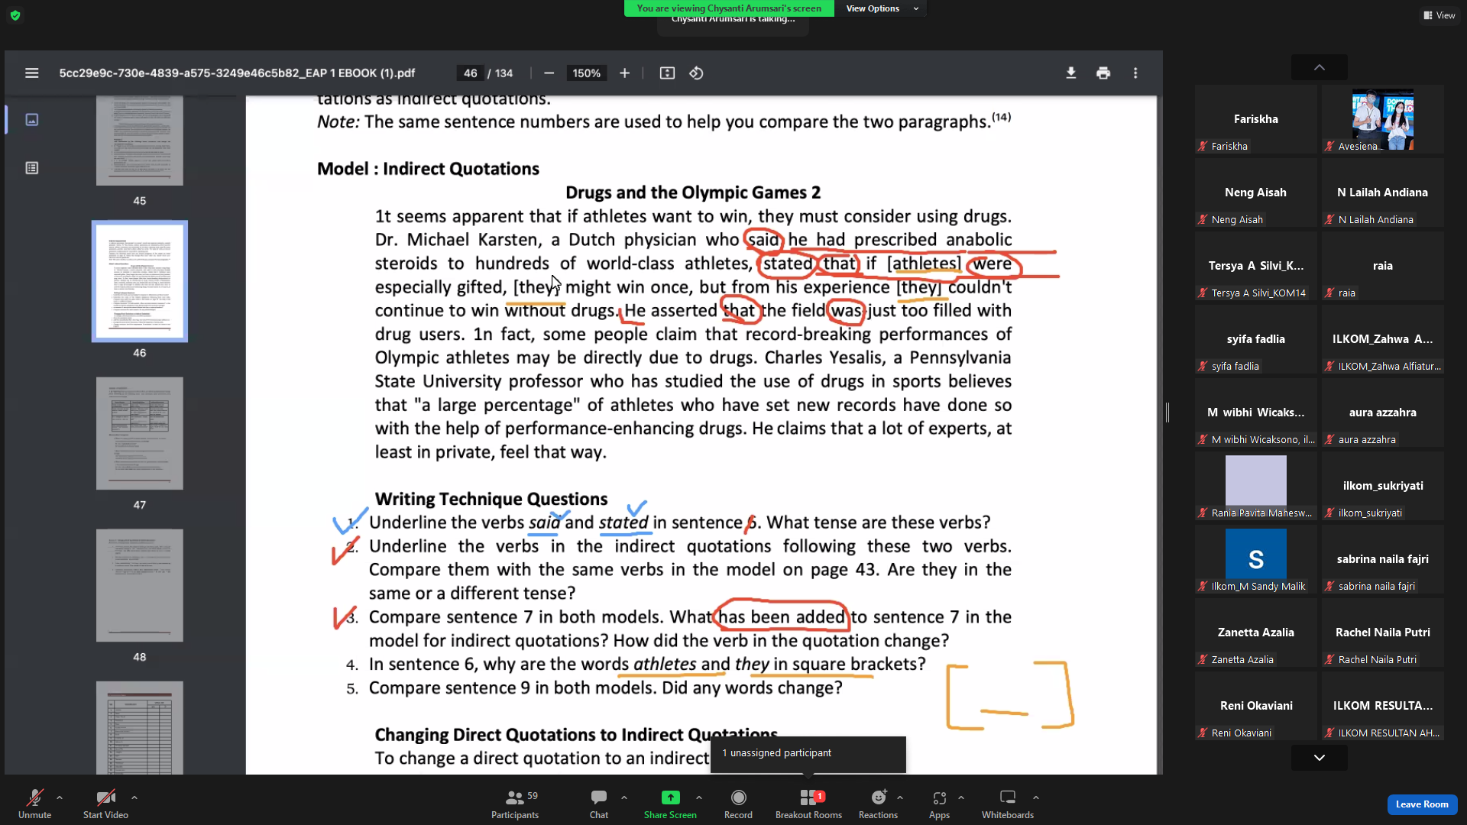Expand chat options caret
This screenshot has width=1467, height=825.
tap(624, 797)
